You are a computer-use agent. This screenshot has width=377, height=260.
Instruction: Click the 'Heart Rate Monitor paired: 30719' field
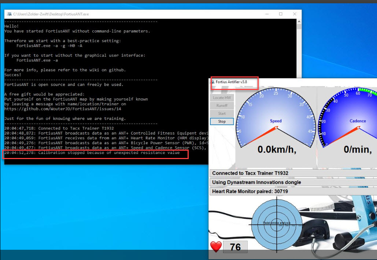coord(293,192)
